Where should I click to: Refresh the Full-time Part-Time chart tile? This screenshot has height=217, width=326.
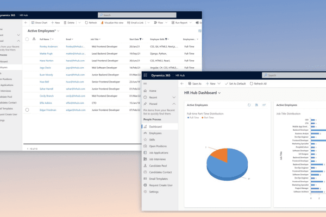coord(249,105)
